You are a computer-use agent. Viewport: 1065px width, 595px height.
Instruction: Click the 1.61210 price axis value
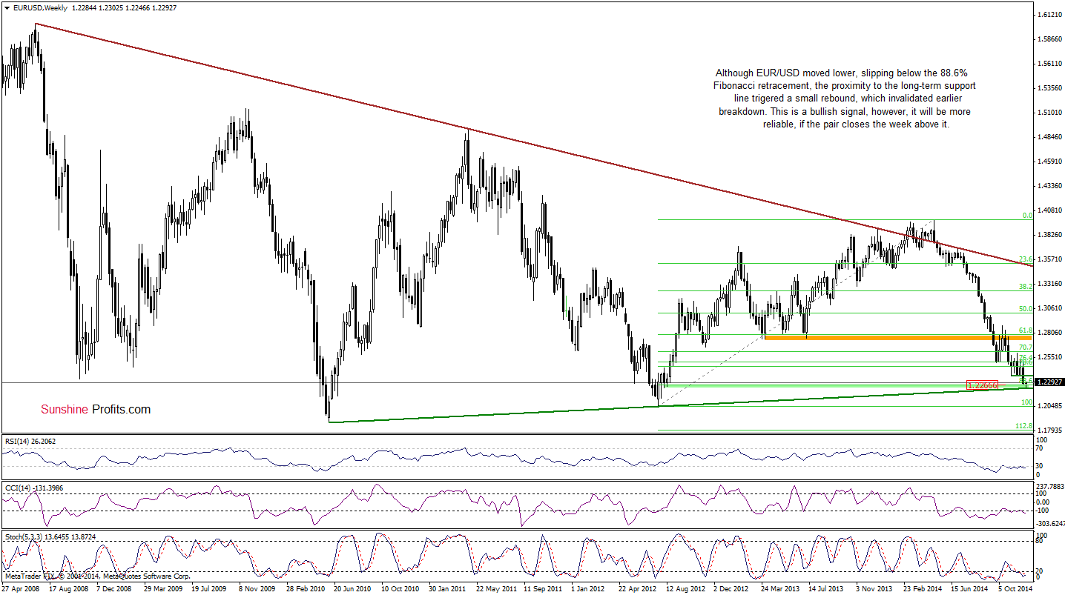[x=1049, y=15]
